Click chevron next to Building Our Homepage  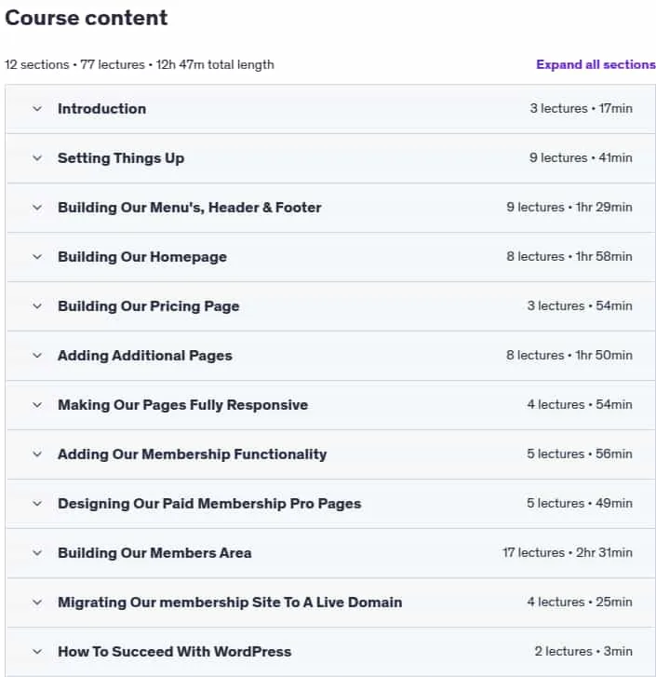(37, 257)
